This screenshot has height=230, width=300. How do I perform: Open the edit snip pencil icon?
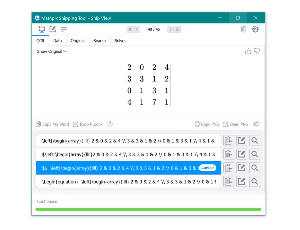point(53,29)
